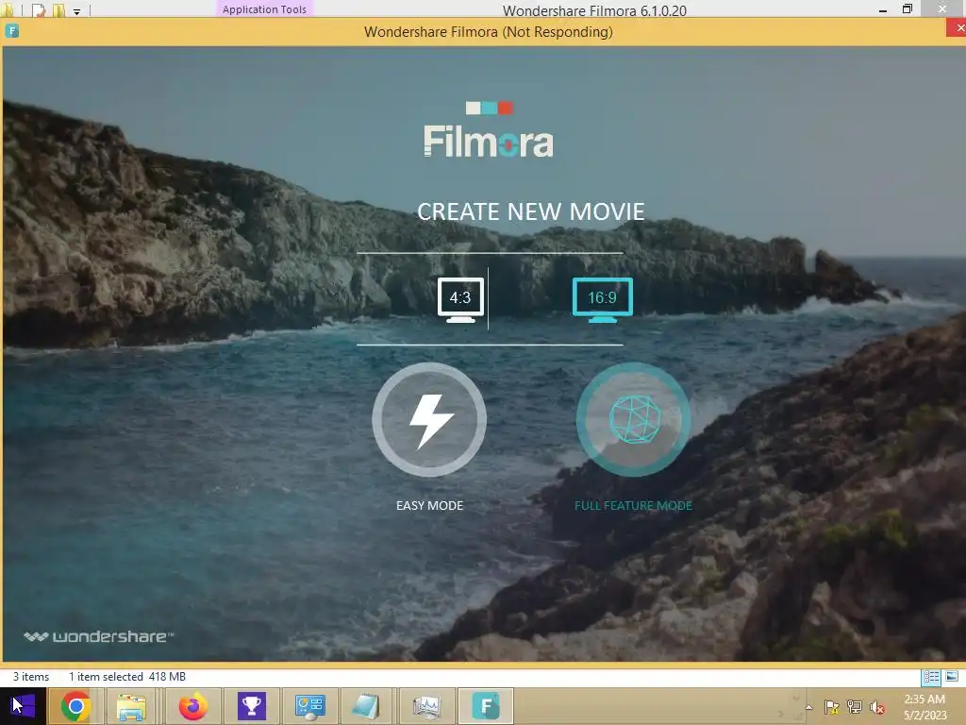Click the Filmora F icon in the title bar
This screenshot has height=725, width=966.
11,31
